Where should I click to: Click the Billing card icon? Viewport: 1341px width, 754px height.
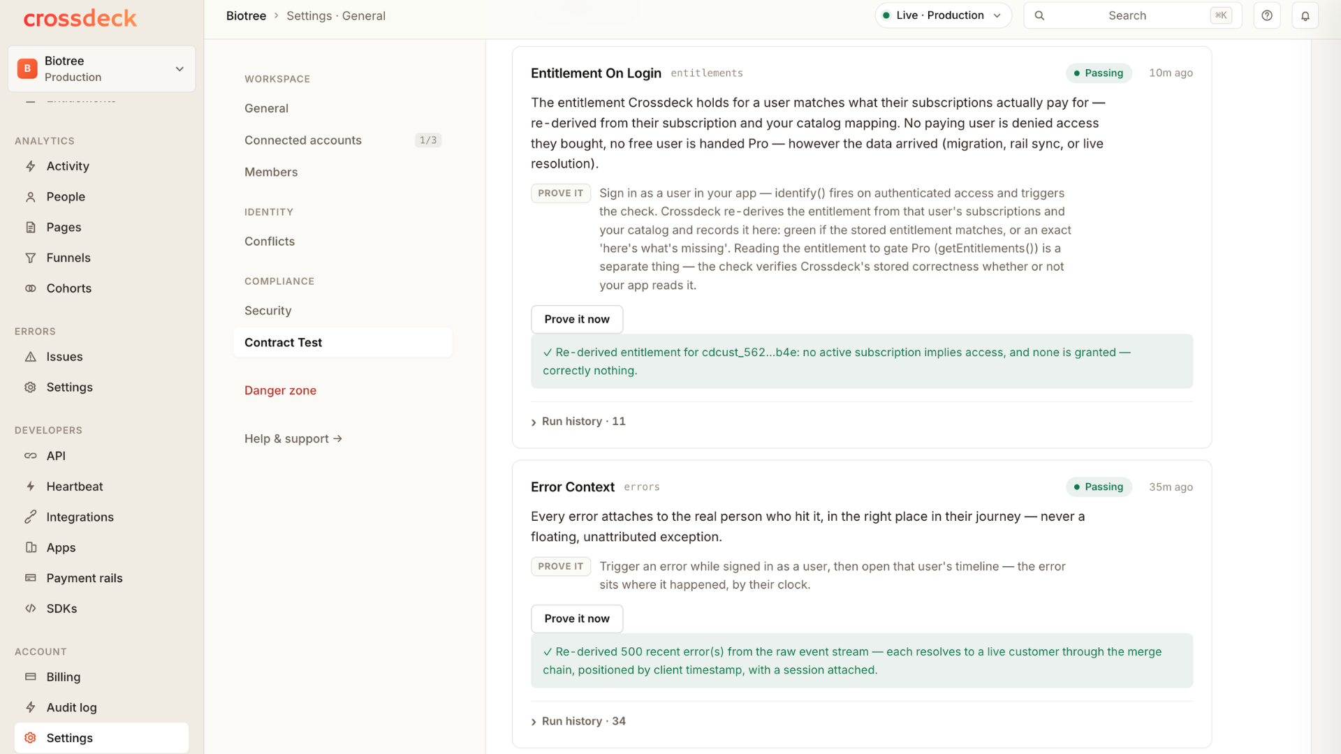(x=31, y=677)
